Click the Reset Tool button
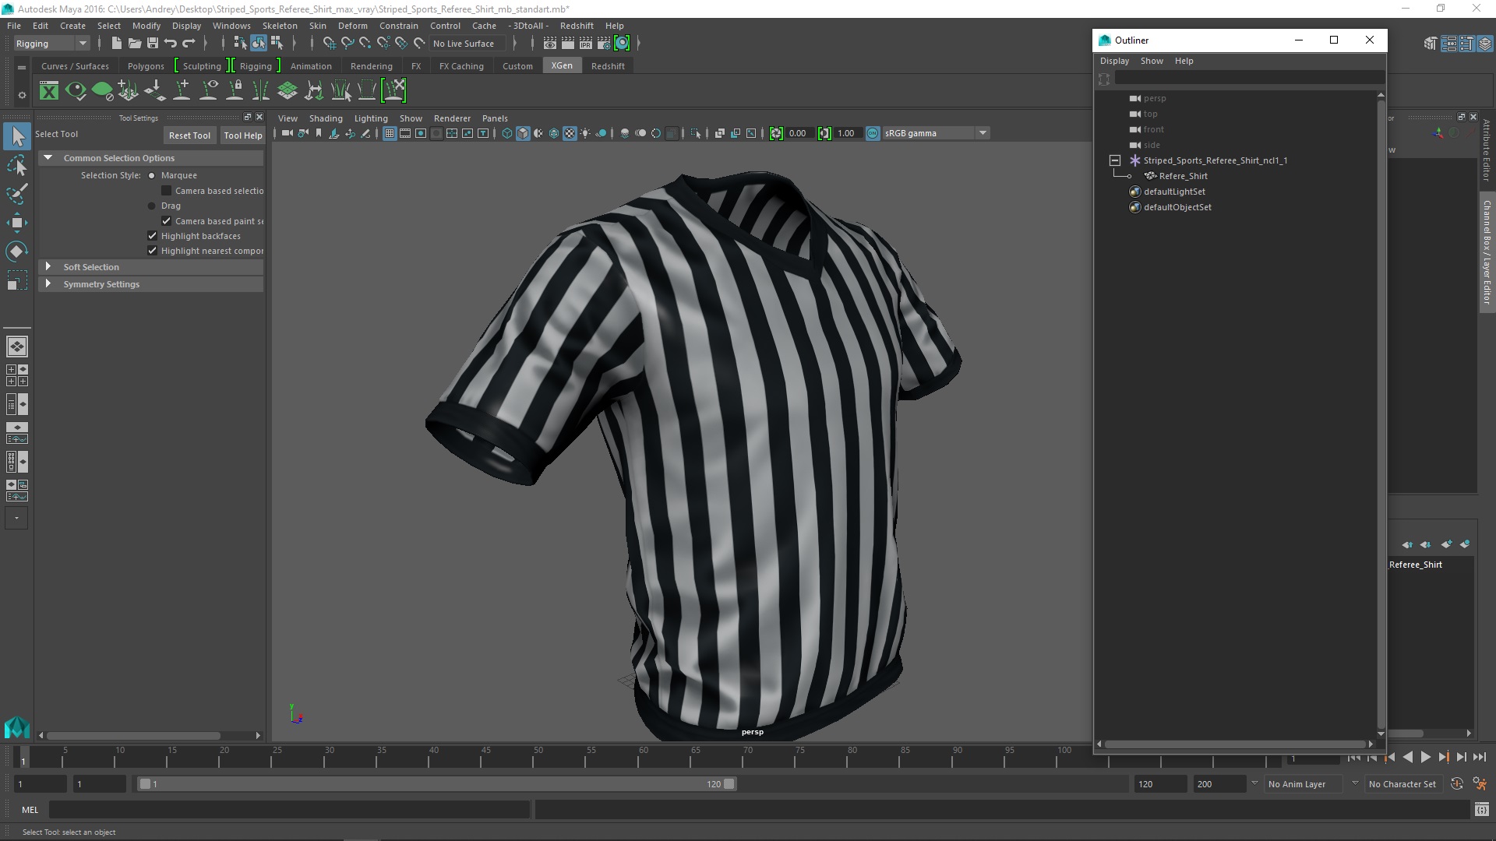 click(x=189, y=135)
